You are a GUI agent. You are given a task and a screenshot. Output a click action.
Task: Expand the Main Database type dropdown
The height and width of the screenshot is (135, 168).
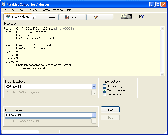94,115
